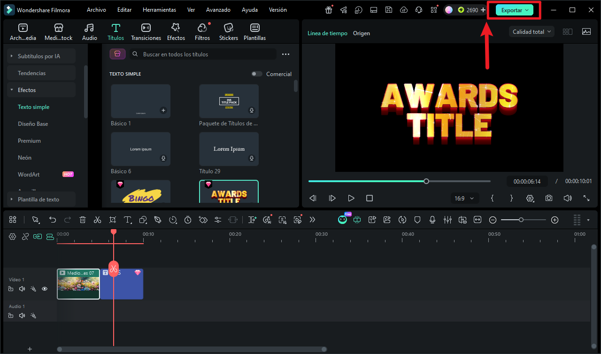601x354 pixels.
Task: Lock the Vídeo 1 track
Action: pos(11,289)
